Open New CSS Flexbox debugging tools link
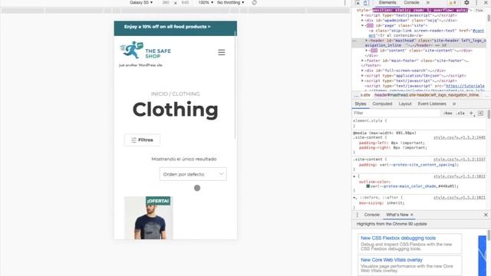The image size is (491, 276). click(398, 238)
